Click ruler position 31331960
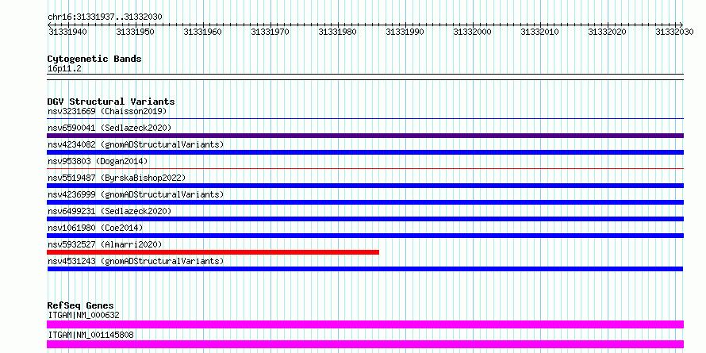The height and width of the screenshot is (353, 706). (x=202, y=32)
